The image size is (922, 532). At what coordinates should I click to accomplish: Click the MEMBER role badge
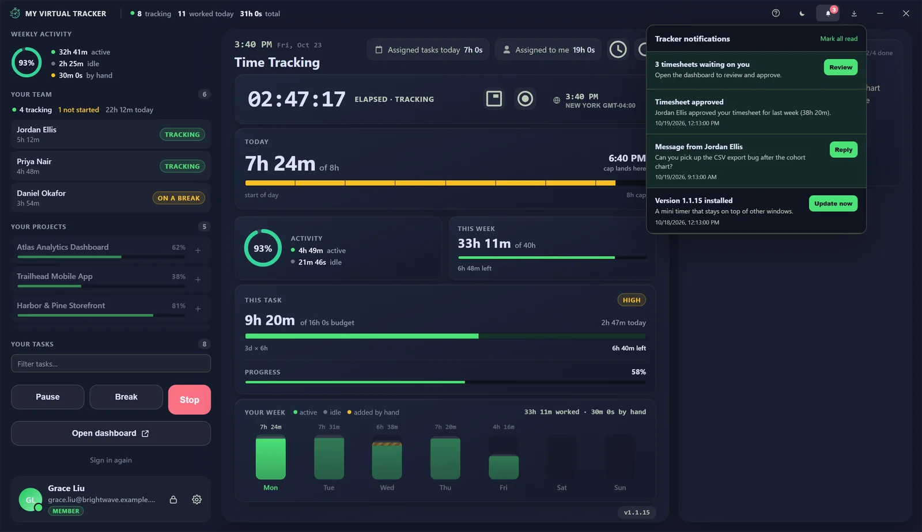[x=66, y=511]
